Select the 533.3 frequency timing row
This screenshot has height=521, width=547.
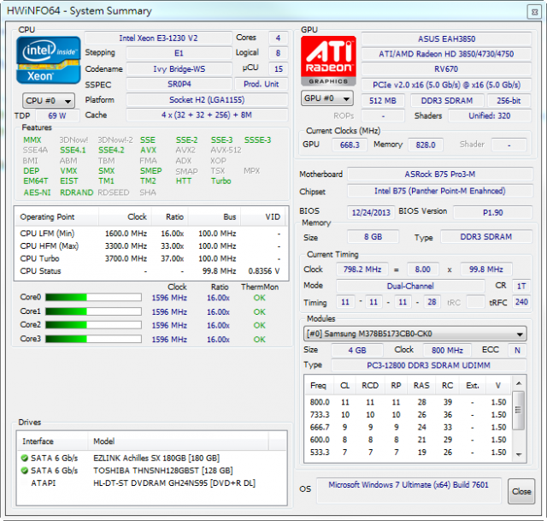tap(409, 453)
